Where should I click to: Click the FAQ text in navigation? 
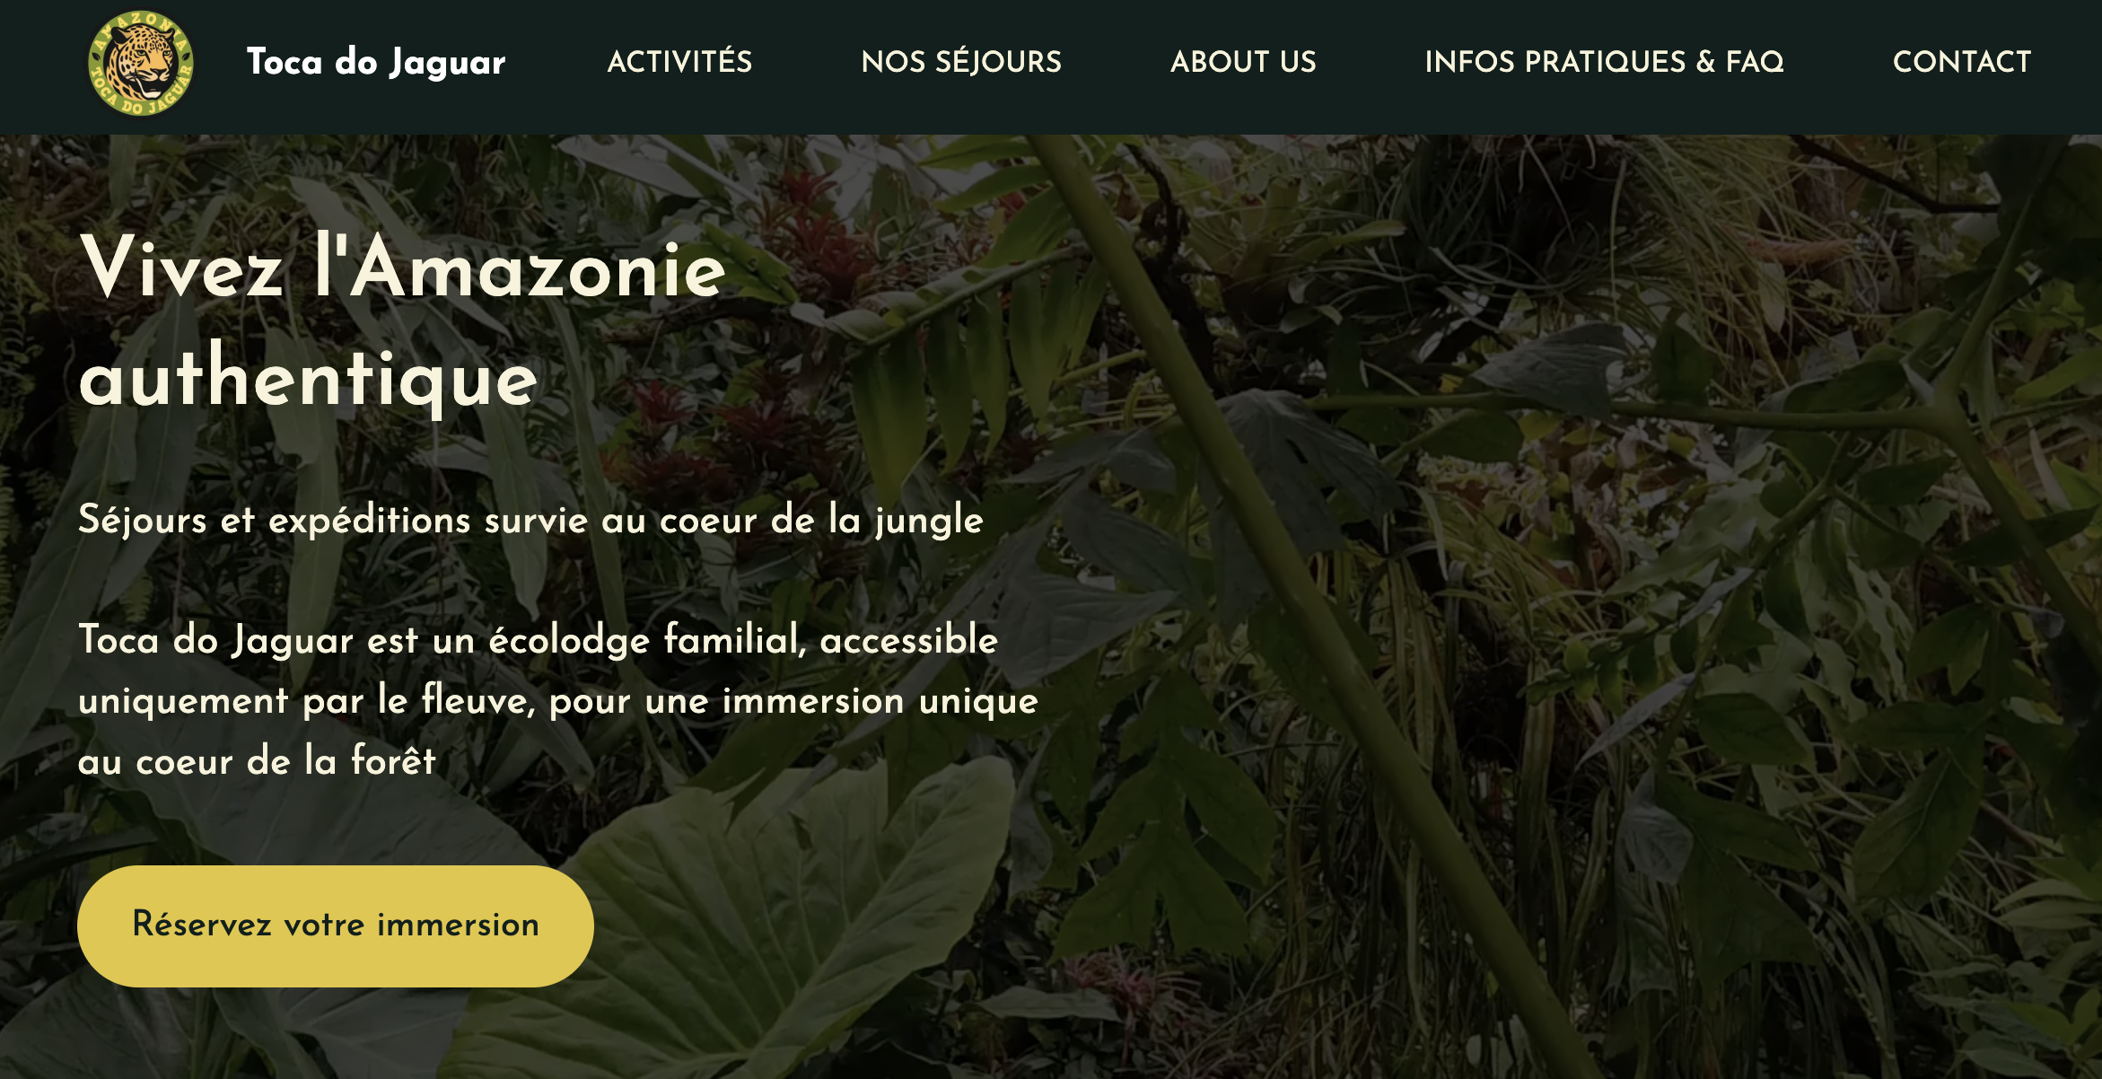[1756, 61]
